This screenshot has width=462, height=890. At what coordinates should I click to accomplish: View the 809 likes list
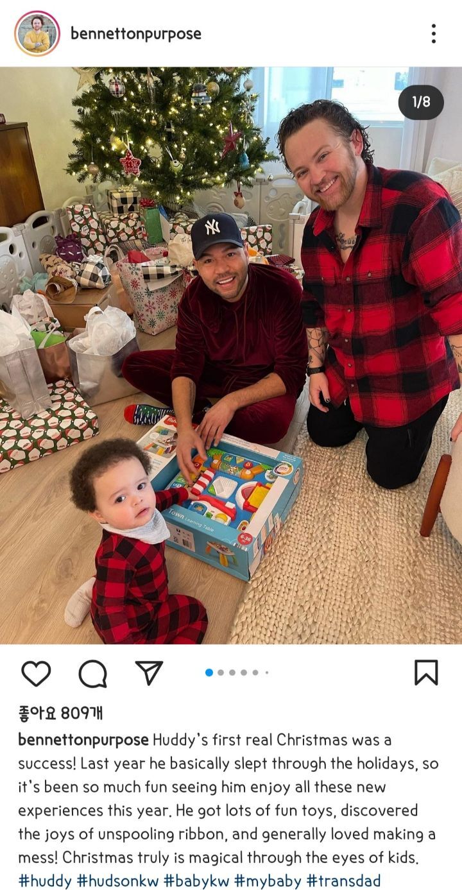pos(60,713)
